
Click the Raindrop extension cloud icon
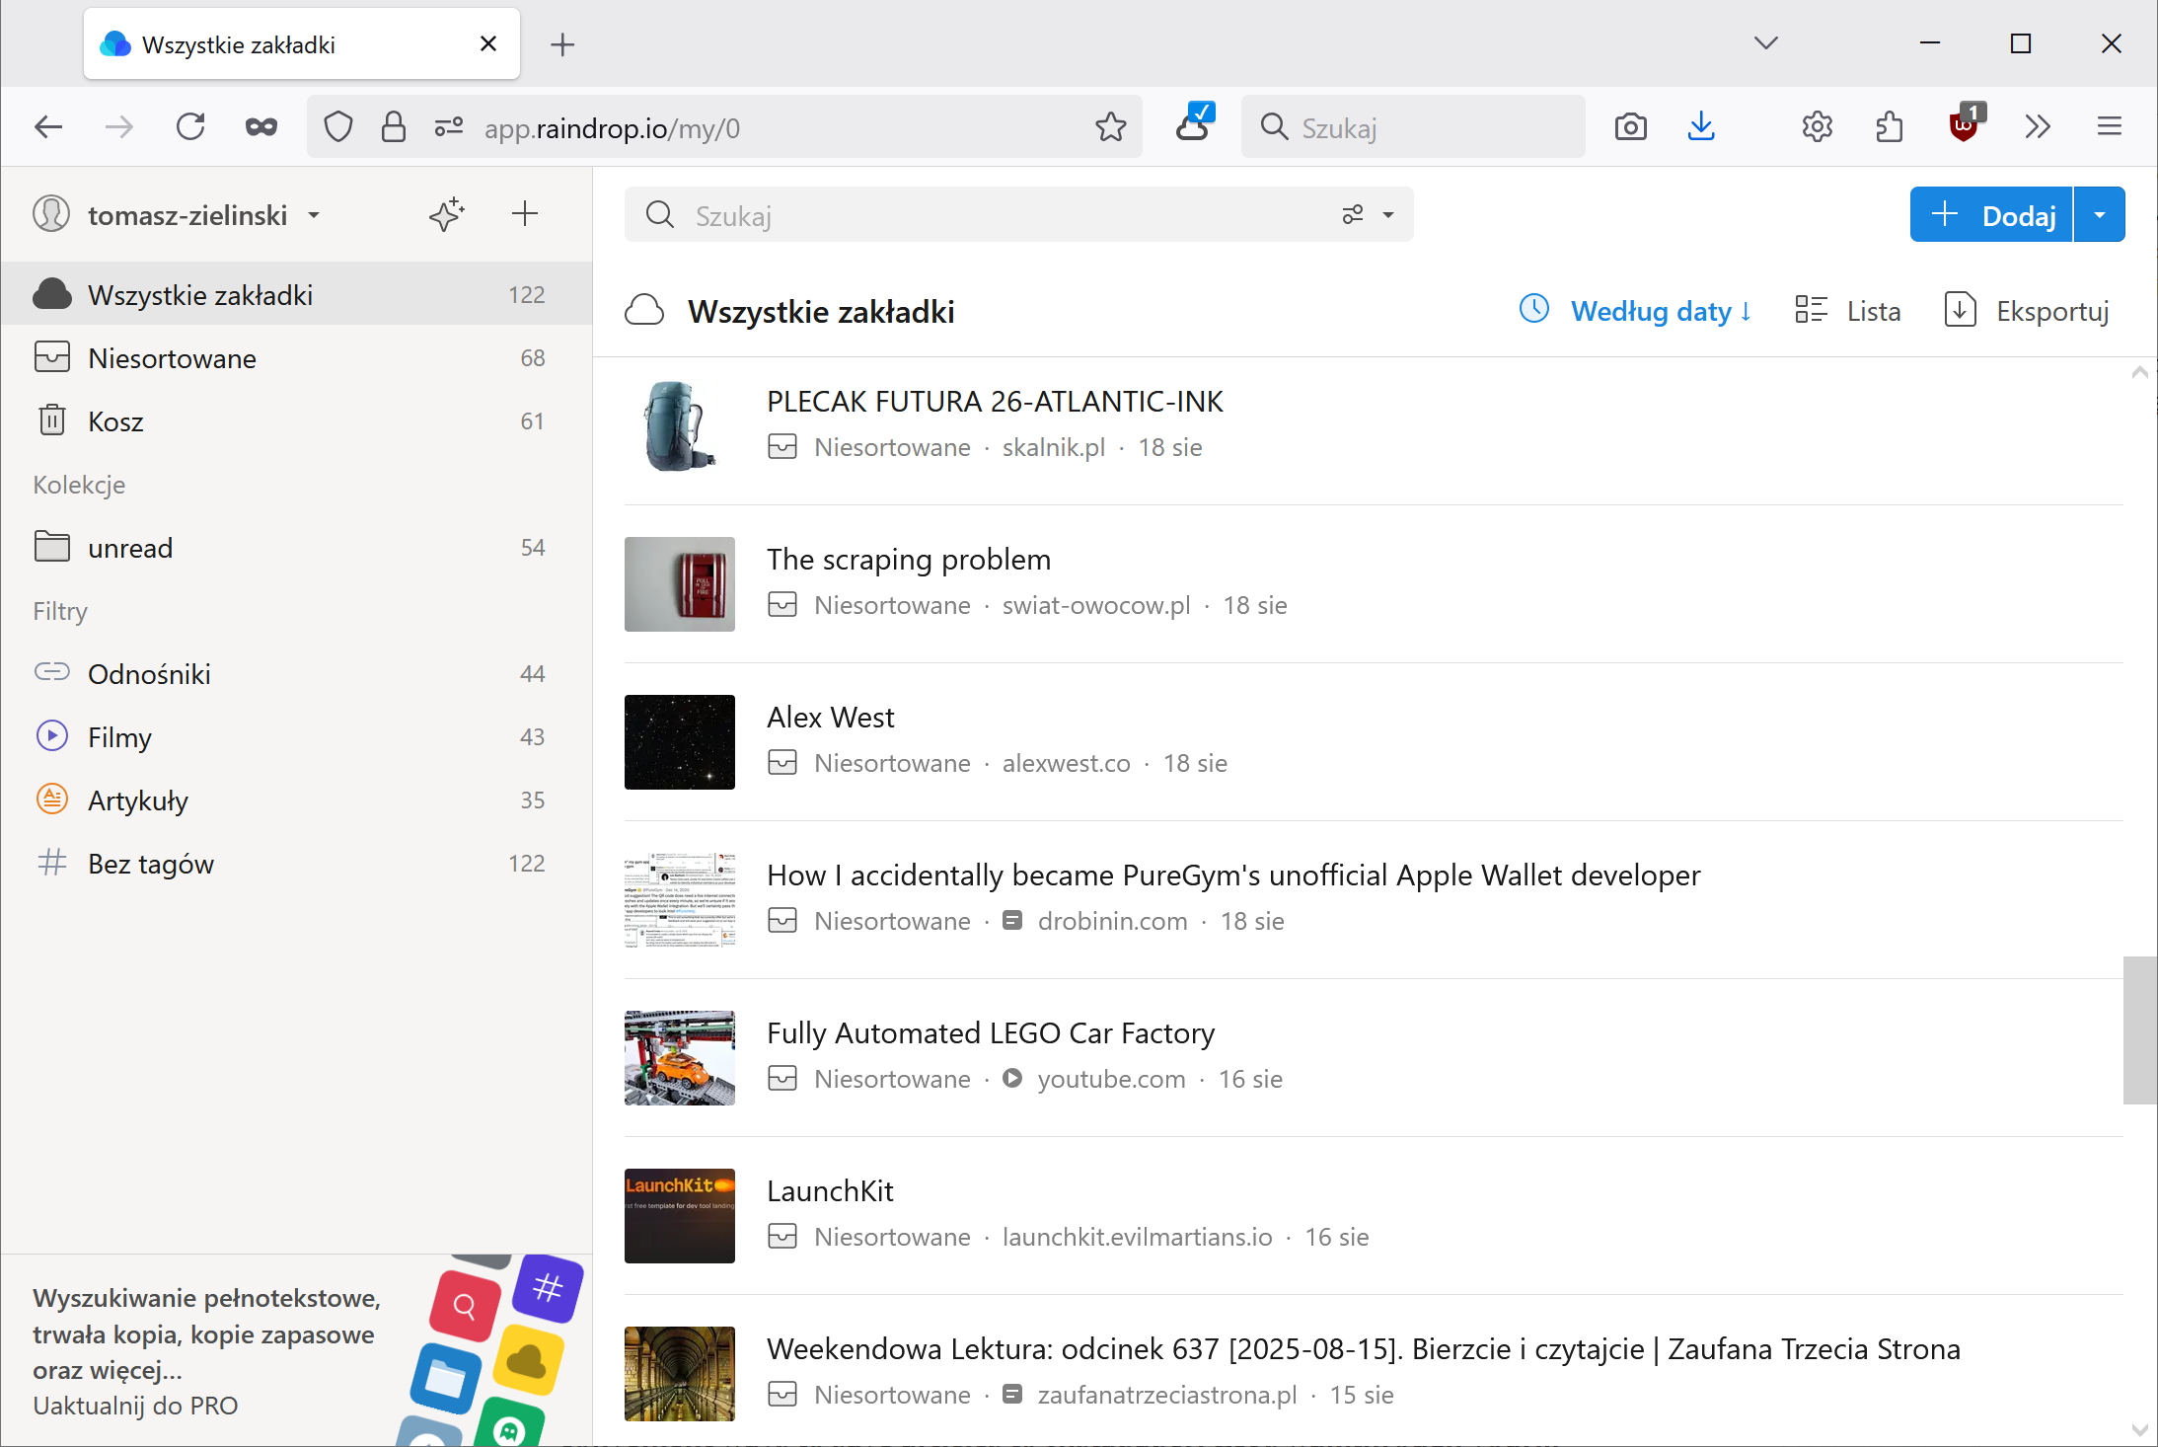click(x=1195, y=124)
